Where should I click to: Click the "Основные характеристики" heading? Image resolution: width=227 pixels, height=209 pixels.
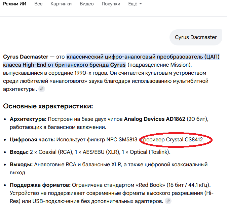pos(48,106)
